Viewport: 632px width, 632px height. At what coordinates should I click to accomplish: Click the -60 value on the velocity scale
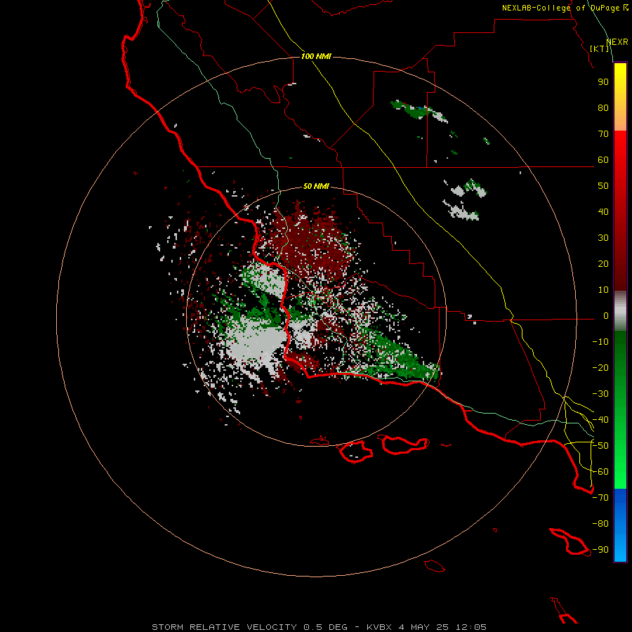click(600, 472)
